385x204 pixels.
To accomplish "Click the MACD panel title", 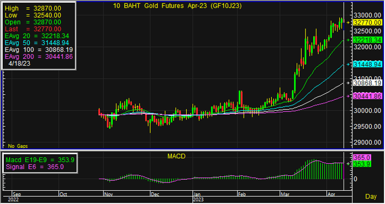I will pyautogui.click(x=176, y=156).
